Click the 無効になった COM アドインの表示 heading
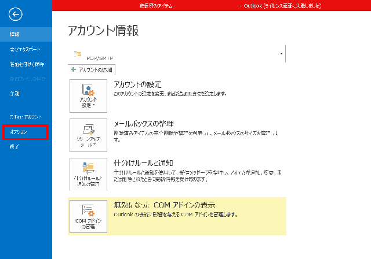Viewport: 371px width, 259px height. click(x=165, y=205)
